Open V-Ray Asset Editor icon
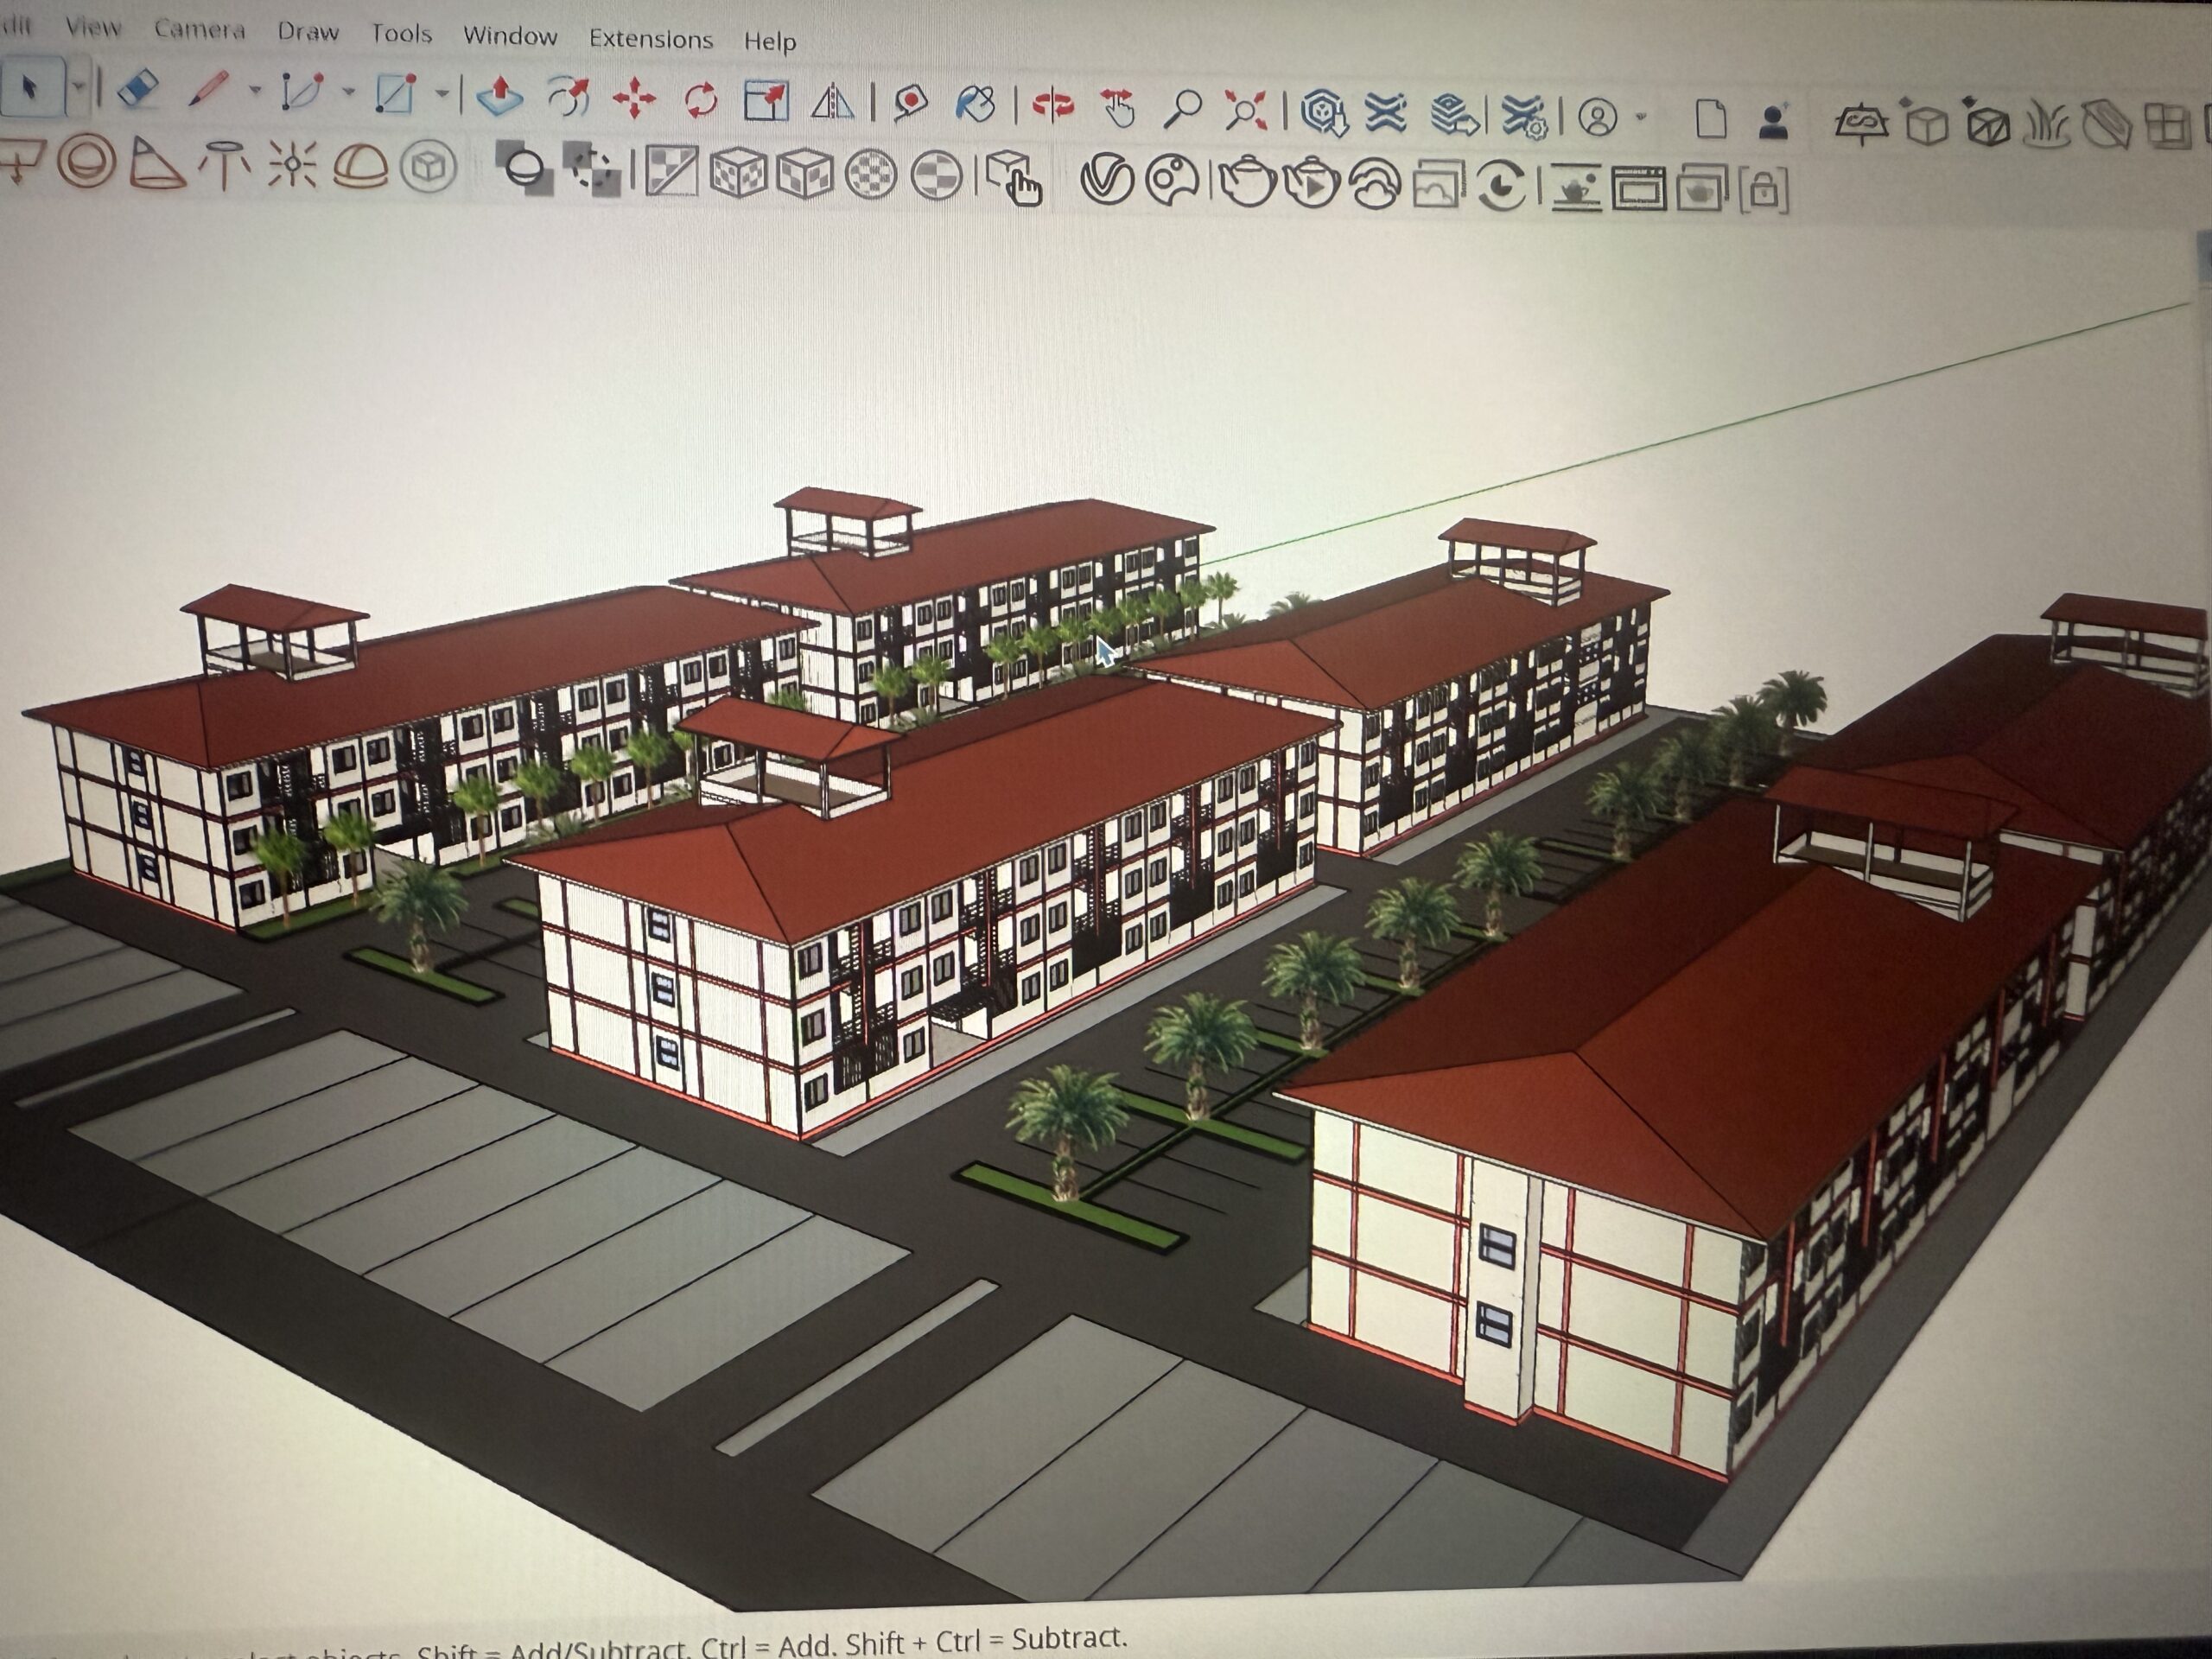The width and height of the screenshot is (2212, 1659). (x=1107, y=180)
